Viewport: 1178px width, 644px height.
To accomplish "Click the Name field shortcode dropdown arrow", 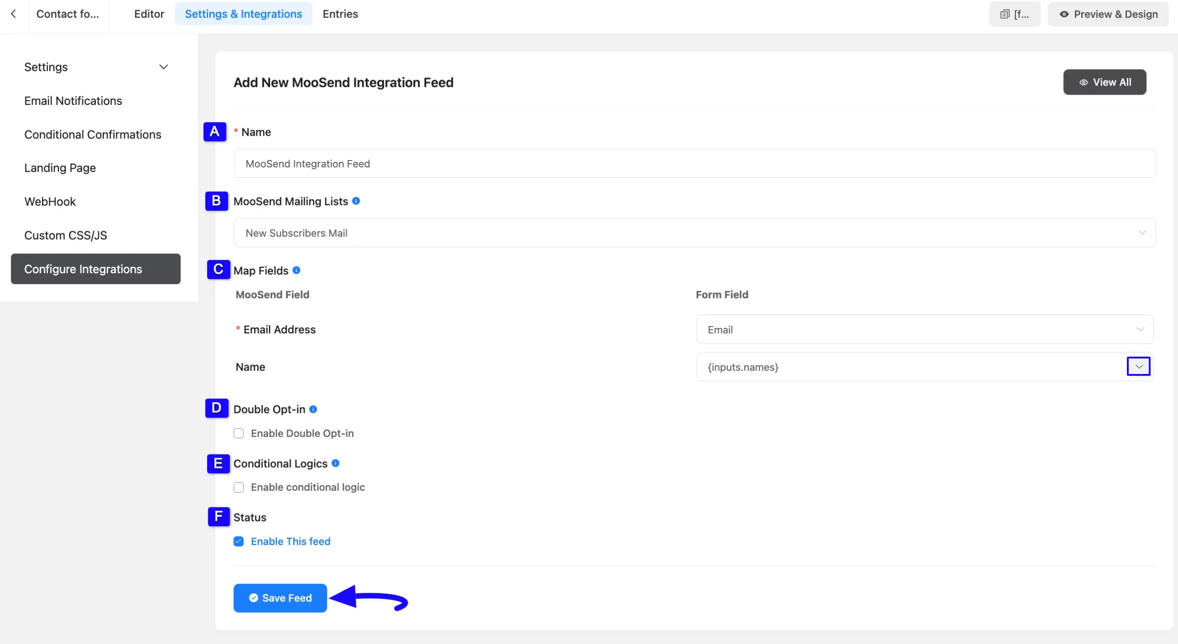I will tap(1138, 367).
